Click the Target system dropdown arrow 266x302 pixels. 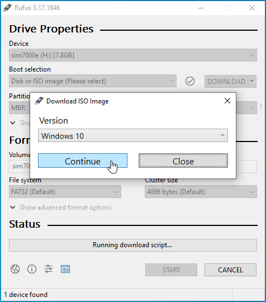click(252, 108)
